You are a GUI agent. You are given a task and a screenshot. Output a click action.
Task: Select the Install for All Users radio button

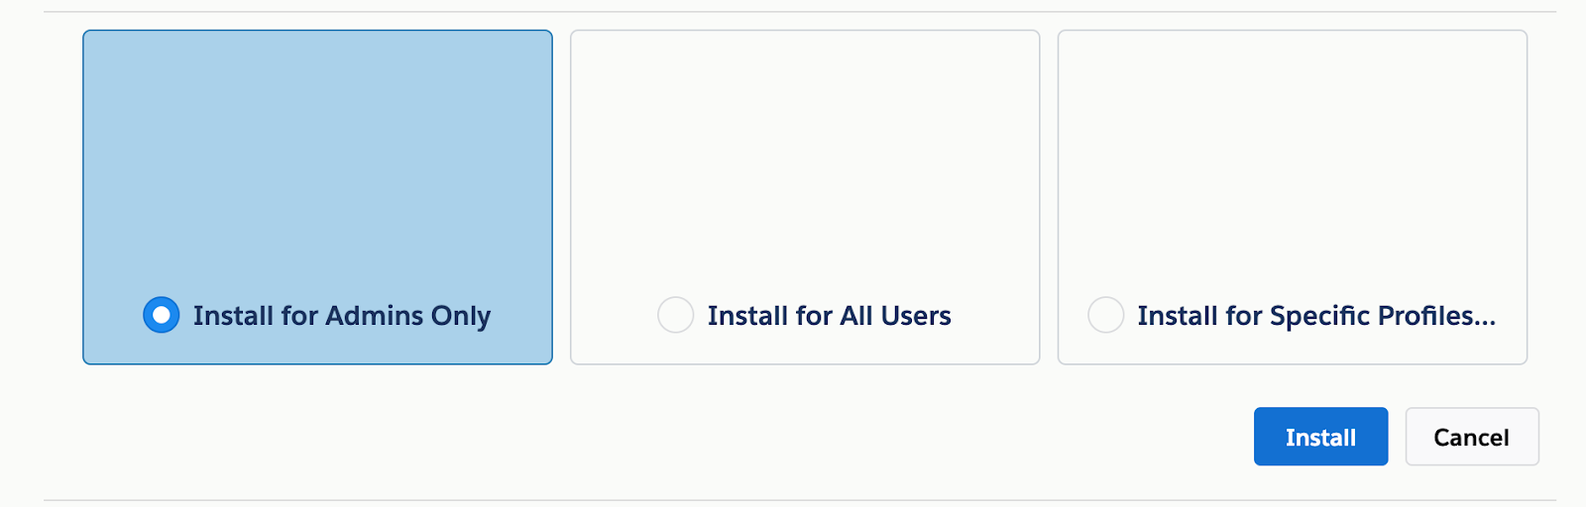(x=675, y=315)
